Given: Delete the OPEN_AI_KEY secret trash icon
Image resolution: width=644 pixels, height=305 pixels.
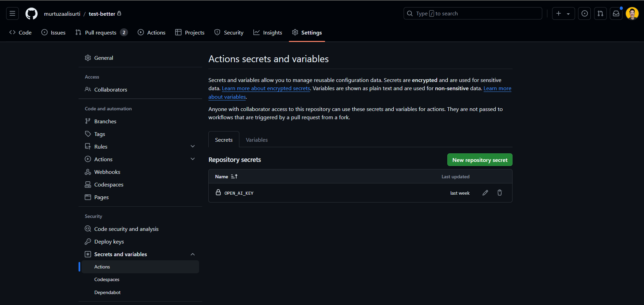Looking at the screenshot, I should pyautogui.click(x=500, y=193).
